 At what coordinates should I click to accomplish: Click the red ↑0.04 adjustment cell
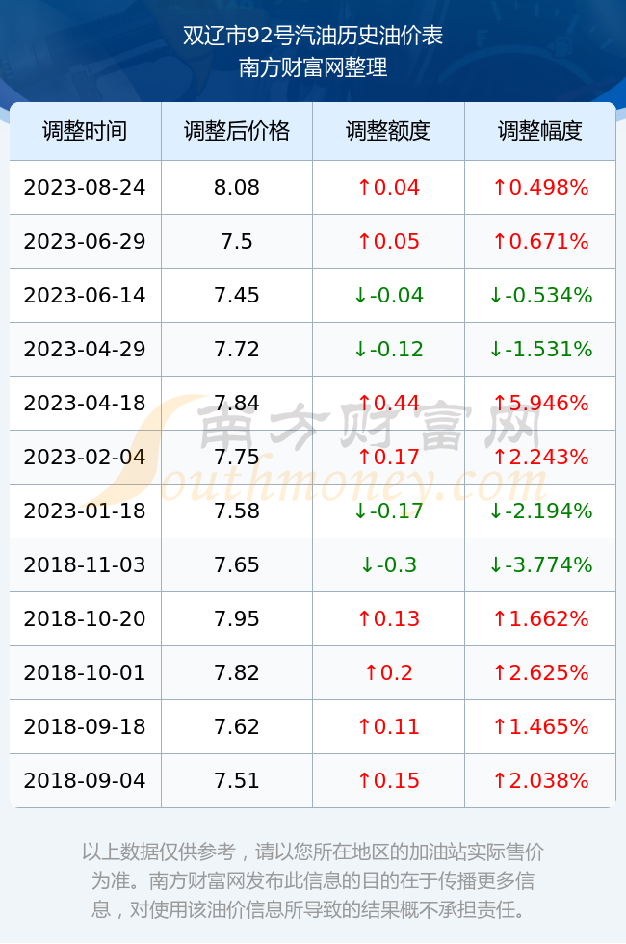tap(388, 187)
